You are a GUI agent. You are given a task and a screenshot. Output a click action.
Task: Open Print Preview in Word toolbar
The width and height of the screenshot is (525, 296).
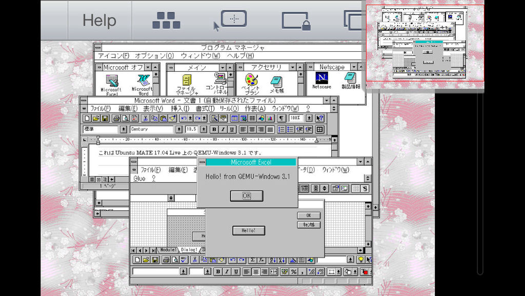(125, 118)
